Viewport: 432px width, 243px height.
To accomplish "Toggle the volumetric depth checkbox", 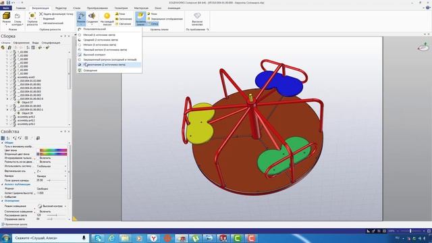I will point(40,19).
